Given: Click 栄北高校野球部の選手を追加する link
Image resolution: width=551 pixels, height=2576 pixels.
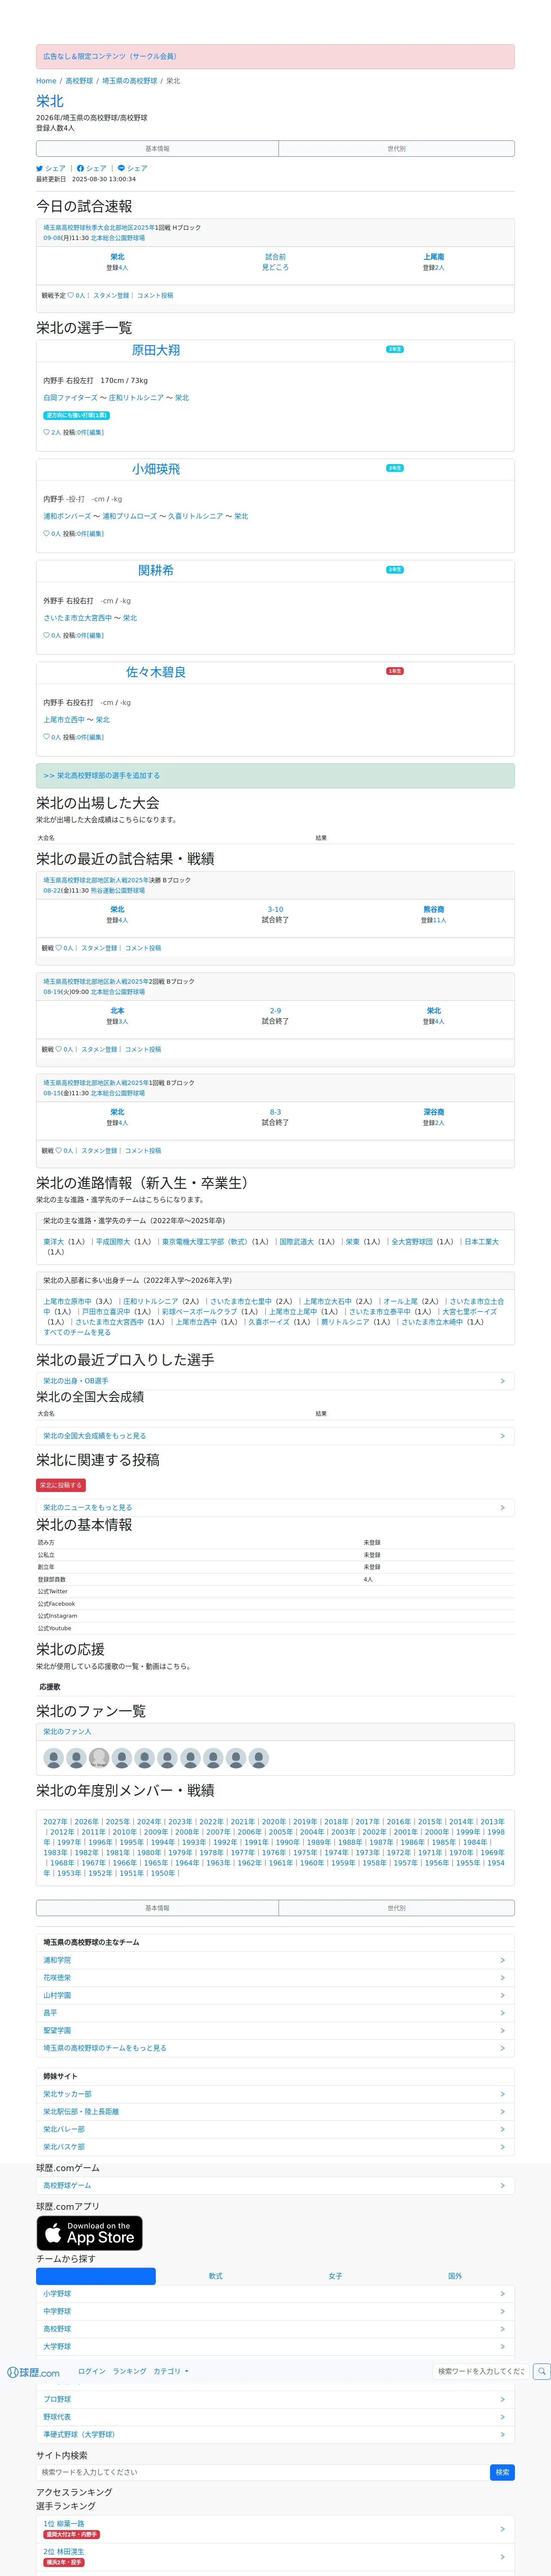Looking at the screenshot, I should 101,776.
